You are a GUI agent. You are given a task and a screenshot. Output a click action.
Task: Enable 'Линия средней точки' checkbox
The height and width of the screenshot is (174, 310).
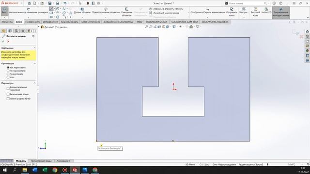tap(8, 99)
